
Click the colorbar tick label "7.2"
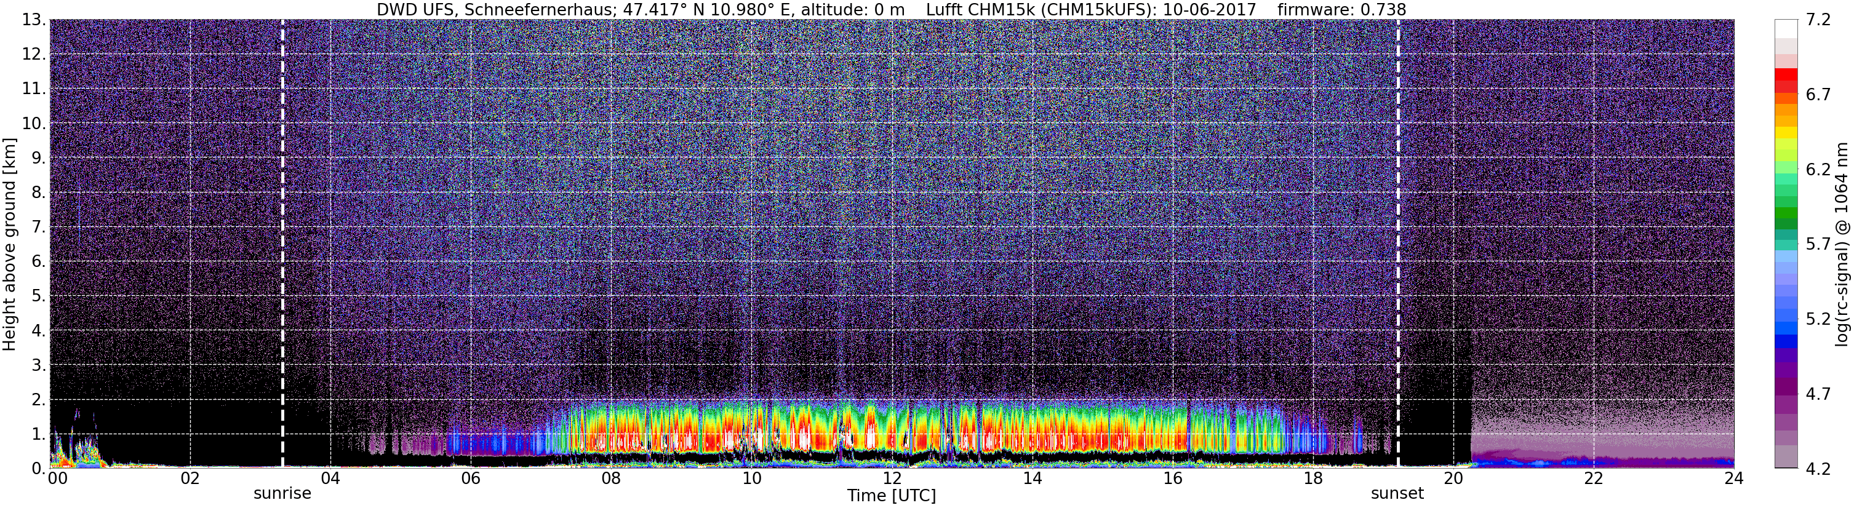pyautogui.click(x=1818, y=20)
